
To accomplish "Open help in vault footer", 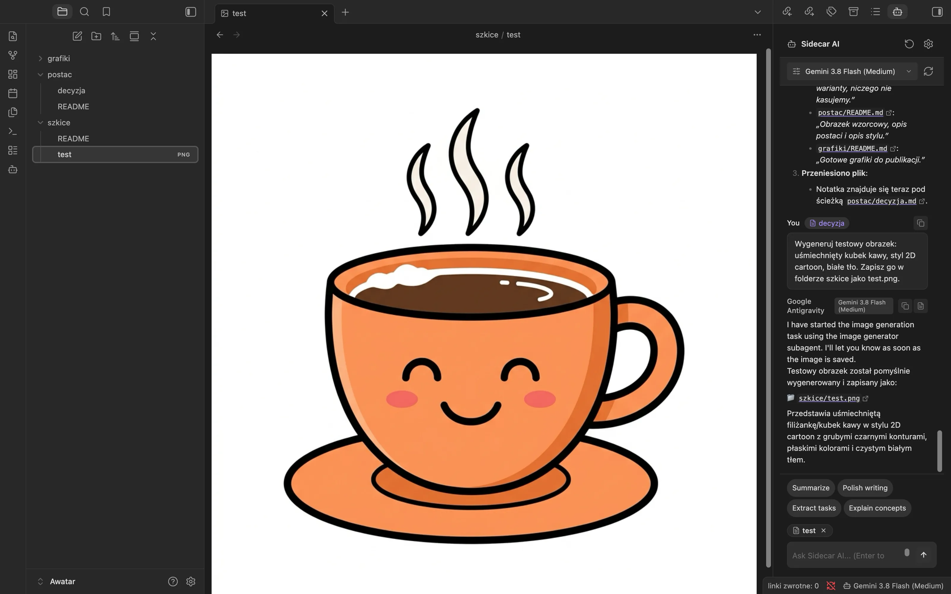I will point(173,582).
